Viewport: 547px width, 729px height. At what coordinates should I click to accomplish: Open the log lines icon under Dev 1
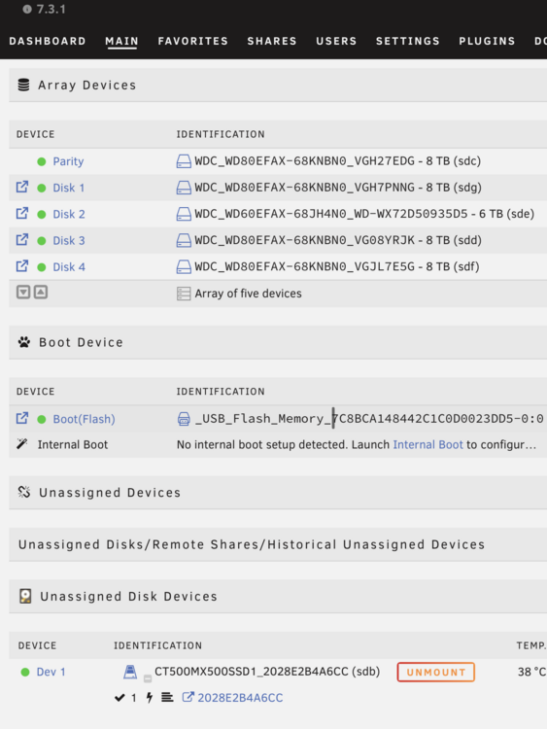(x=167, y=697)
